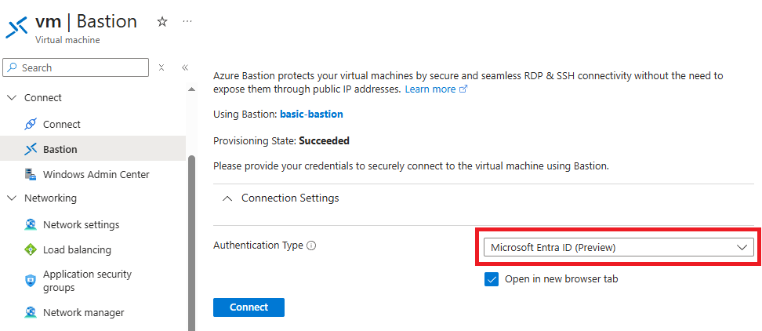762x331 pixels.
Task: Click the external link icon after Learn more
Action: 463,89
